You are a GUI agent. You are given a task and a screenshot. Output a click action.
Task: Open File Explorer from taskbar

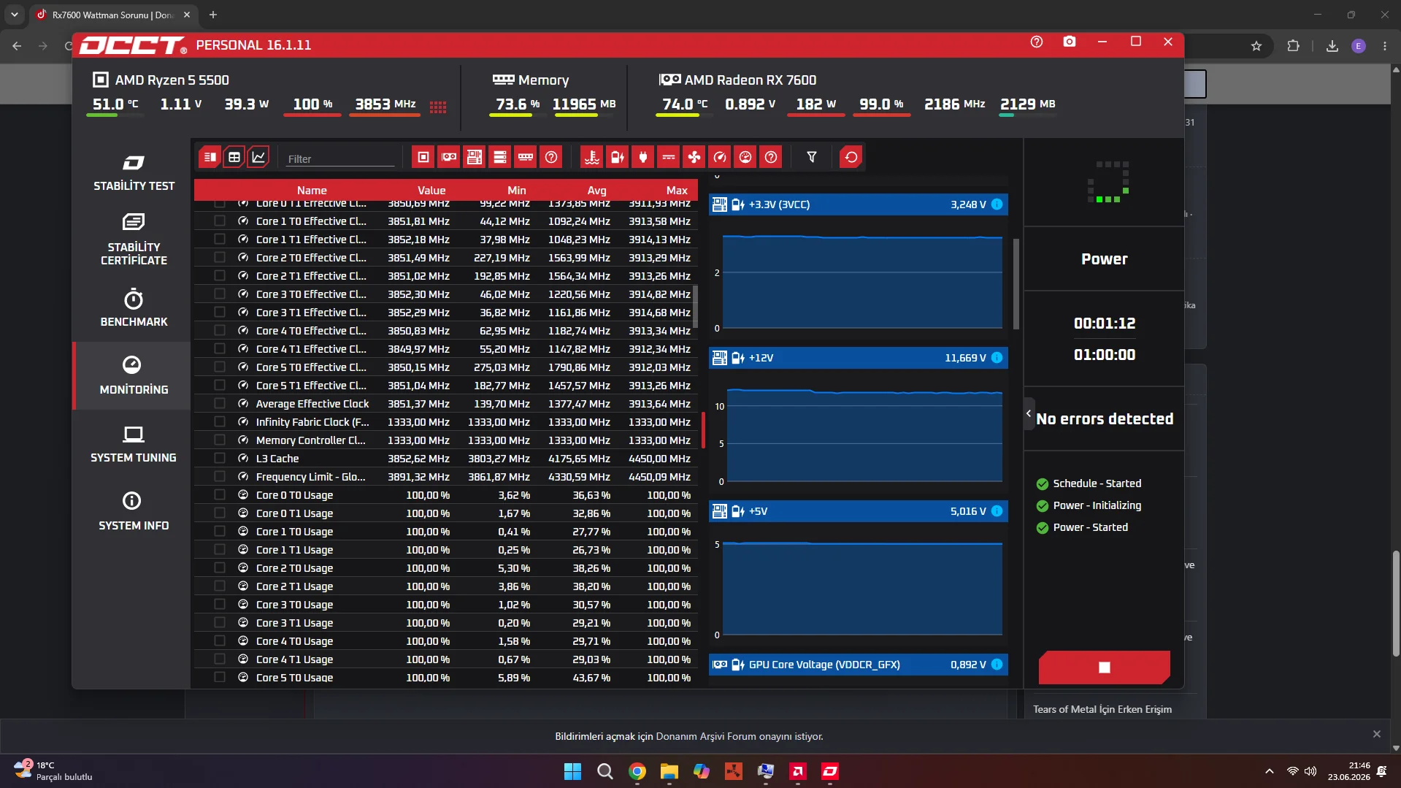(x=669, y=771)
